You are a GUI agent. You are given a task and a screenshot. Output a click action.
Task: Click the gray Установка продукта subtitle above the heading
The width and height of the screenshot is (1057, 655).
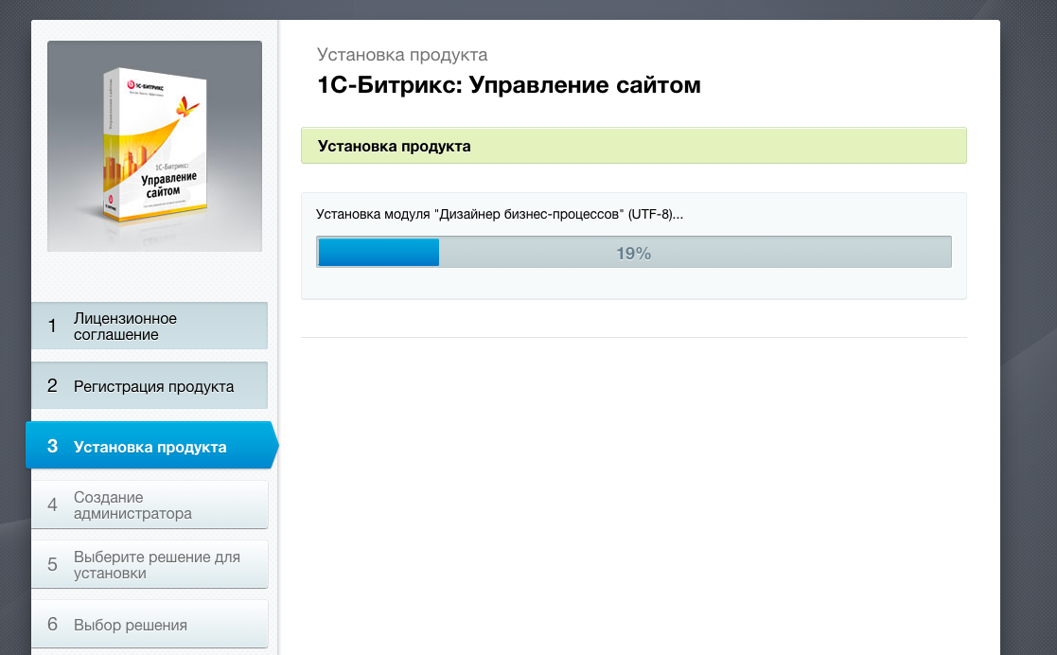[402, 55]
